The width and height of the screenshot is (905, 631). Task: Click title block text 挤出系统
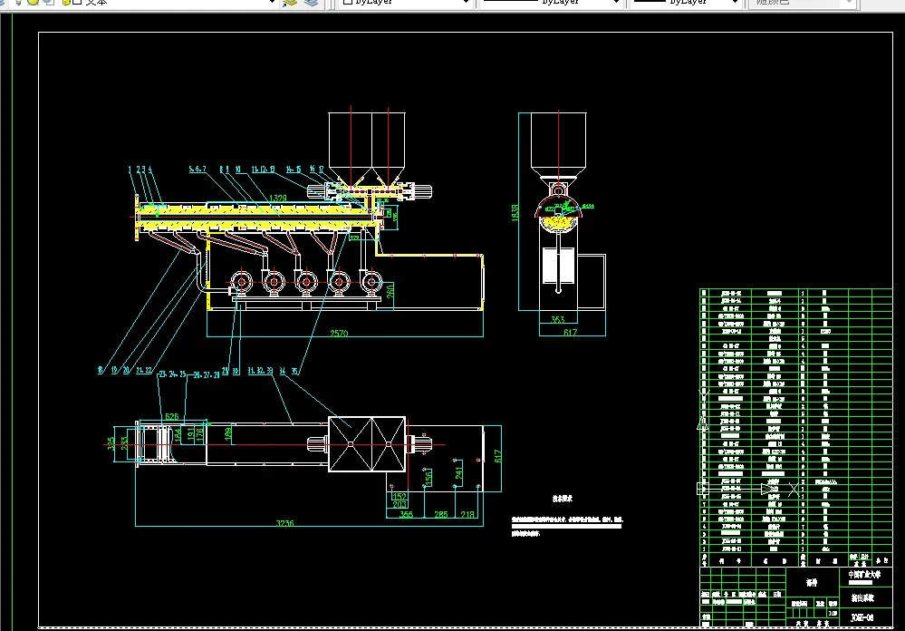[862, 598]
